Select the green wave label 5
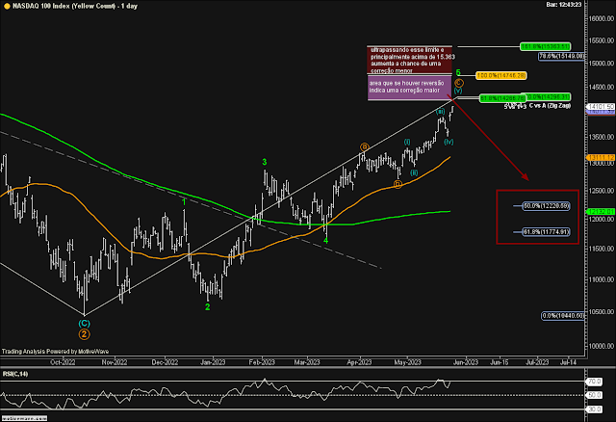This screenshot has height=422, width=616. pyautogui.click(x=458, y=73)
